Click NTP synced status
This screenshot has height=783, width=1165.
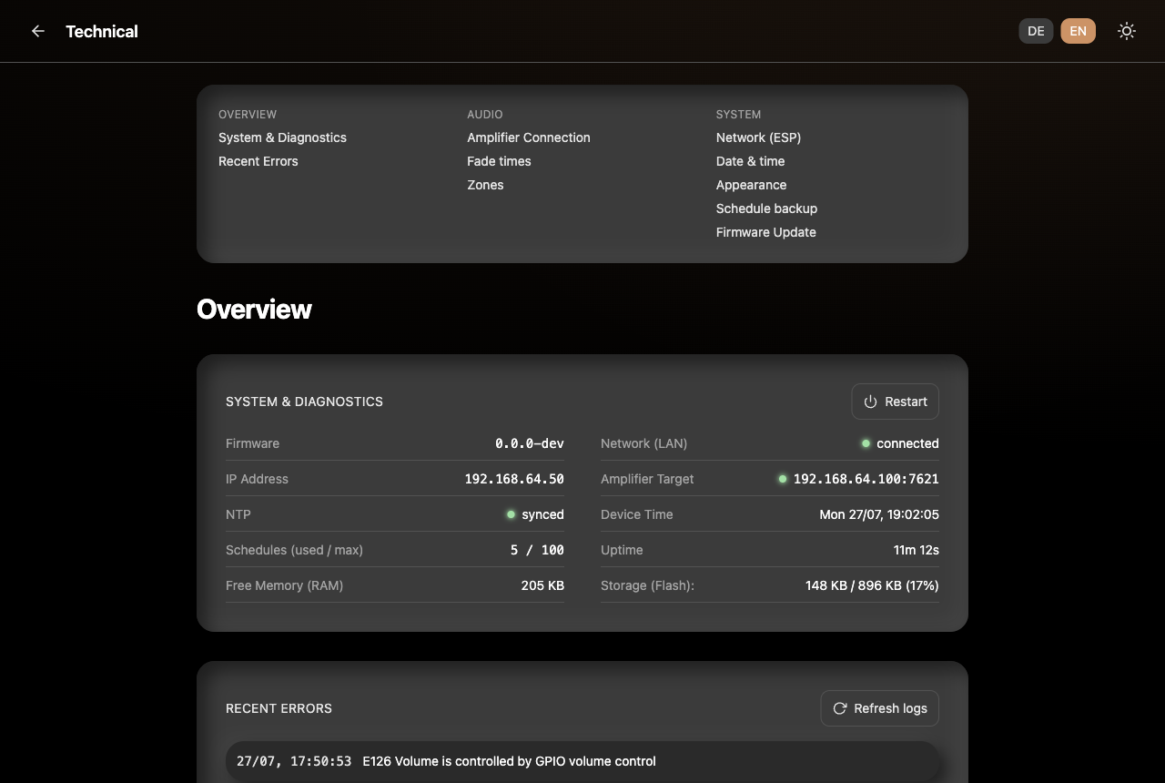tap(535, 514)
